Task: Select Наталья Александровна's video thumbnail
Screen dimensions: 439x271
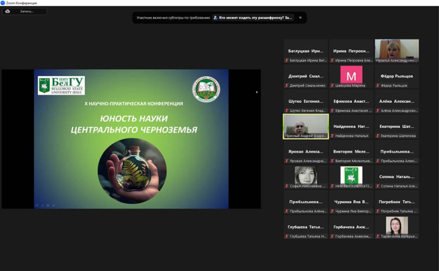Action: tap(397, 51)
